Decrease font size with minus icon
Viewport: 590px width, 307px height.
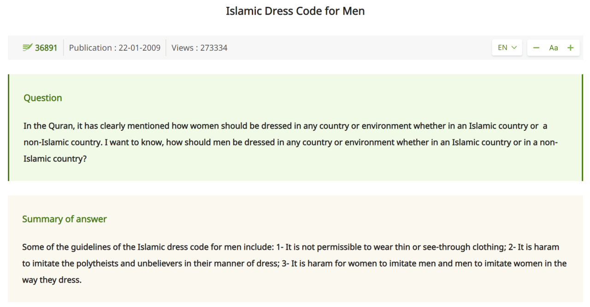pyautogui.click(x=536, y=47)
